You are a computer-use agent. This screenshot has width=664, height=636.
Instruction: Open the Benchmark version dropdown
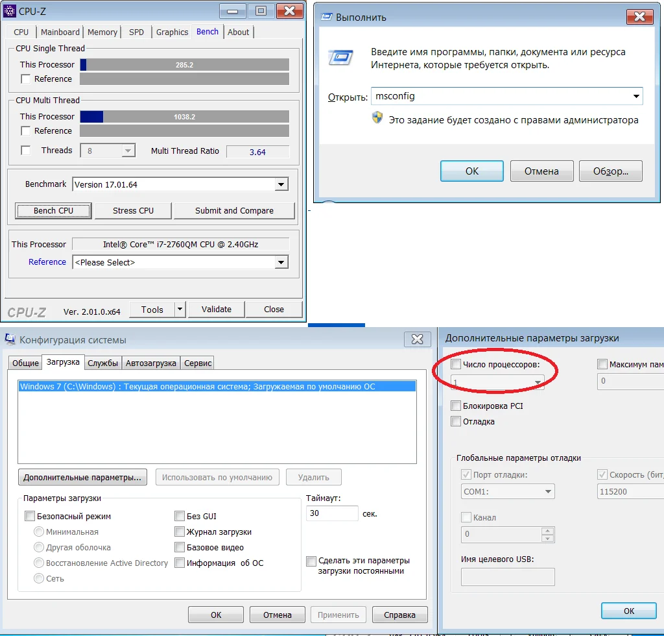(x=281, y=184)
